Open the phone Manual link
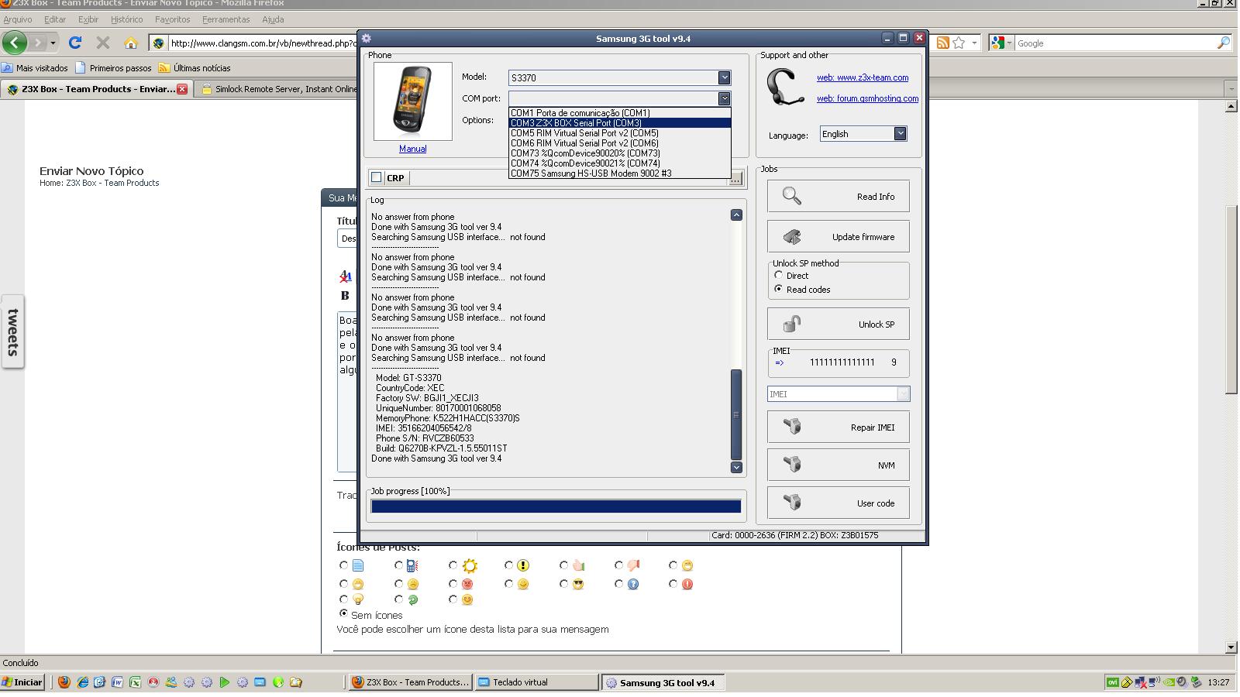The height and width of the screenshot is (697, 1240). (x=412, y=149)
